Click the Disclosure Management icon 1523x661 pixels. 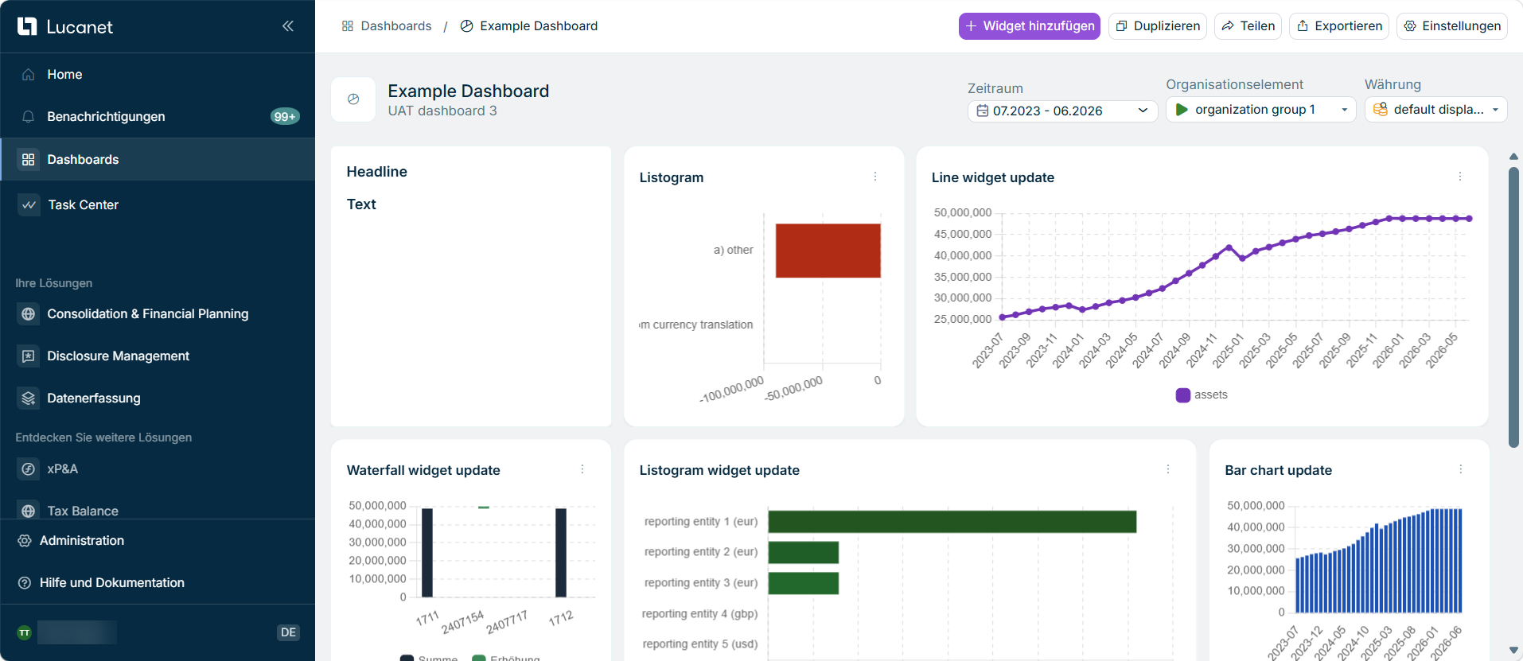click(29, 356)
